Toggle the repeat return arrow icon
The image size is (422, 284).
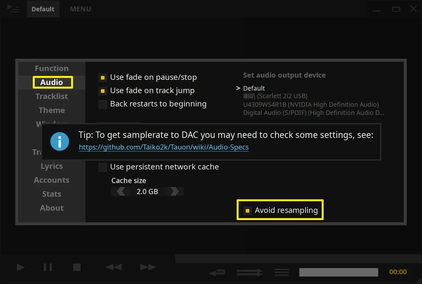[217, 272]
